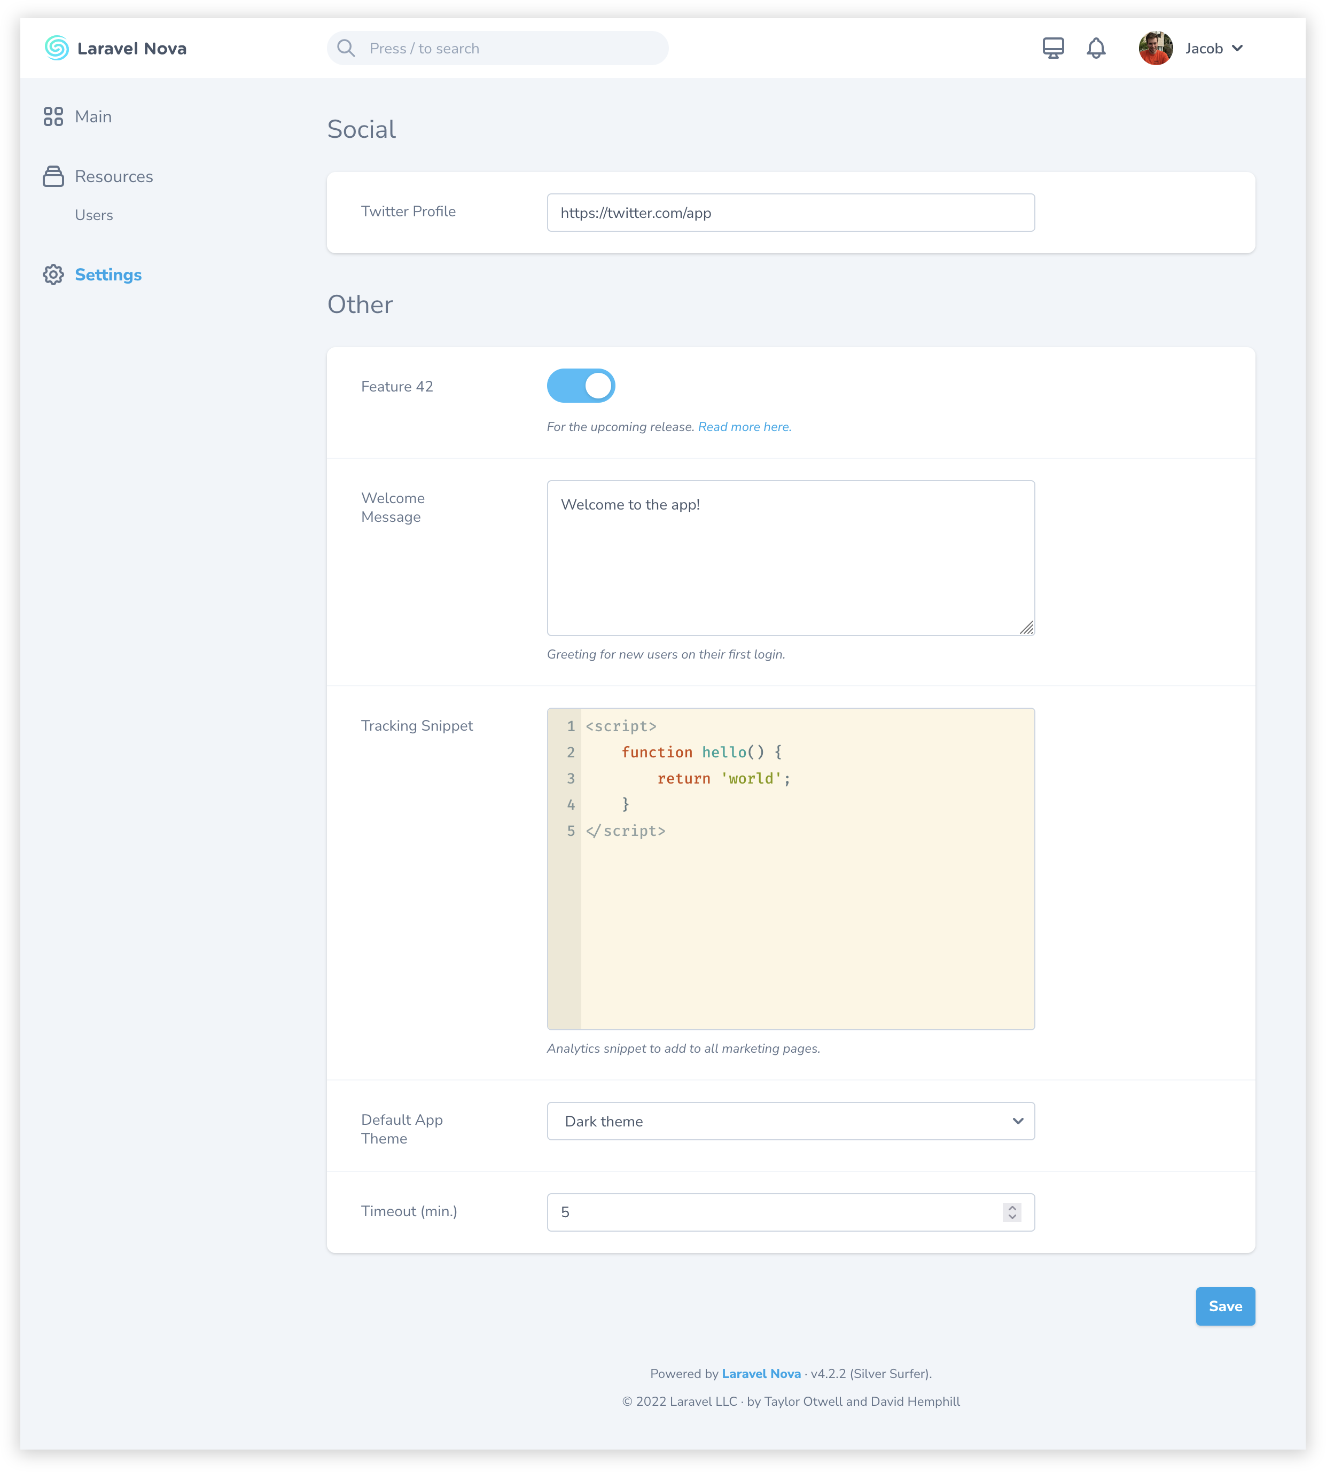Screen dimensions: 1326x1472
Task: Click the Read more here link
Action: (x=744, y=427)
